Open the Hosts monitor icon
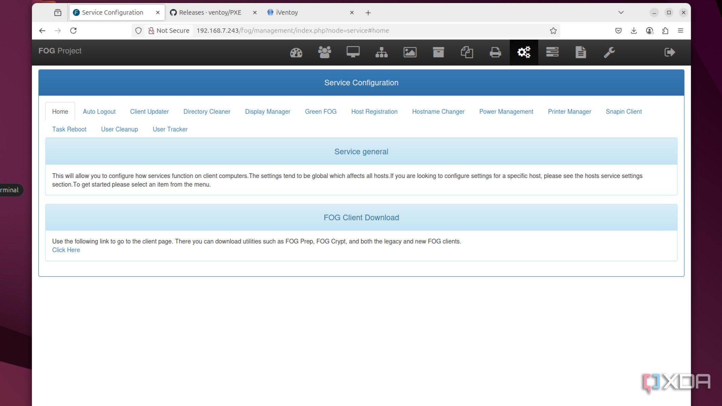722x406 pixels. 353,52
